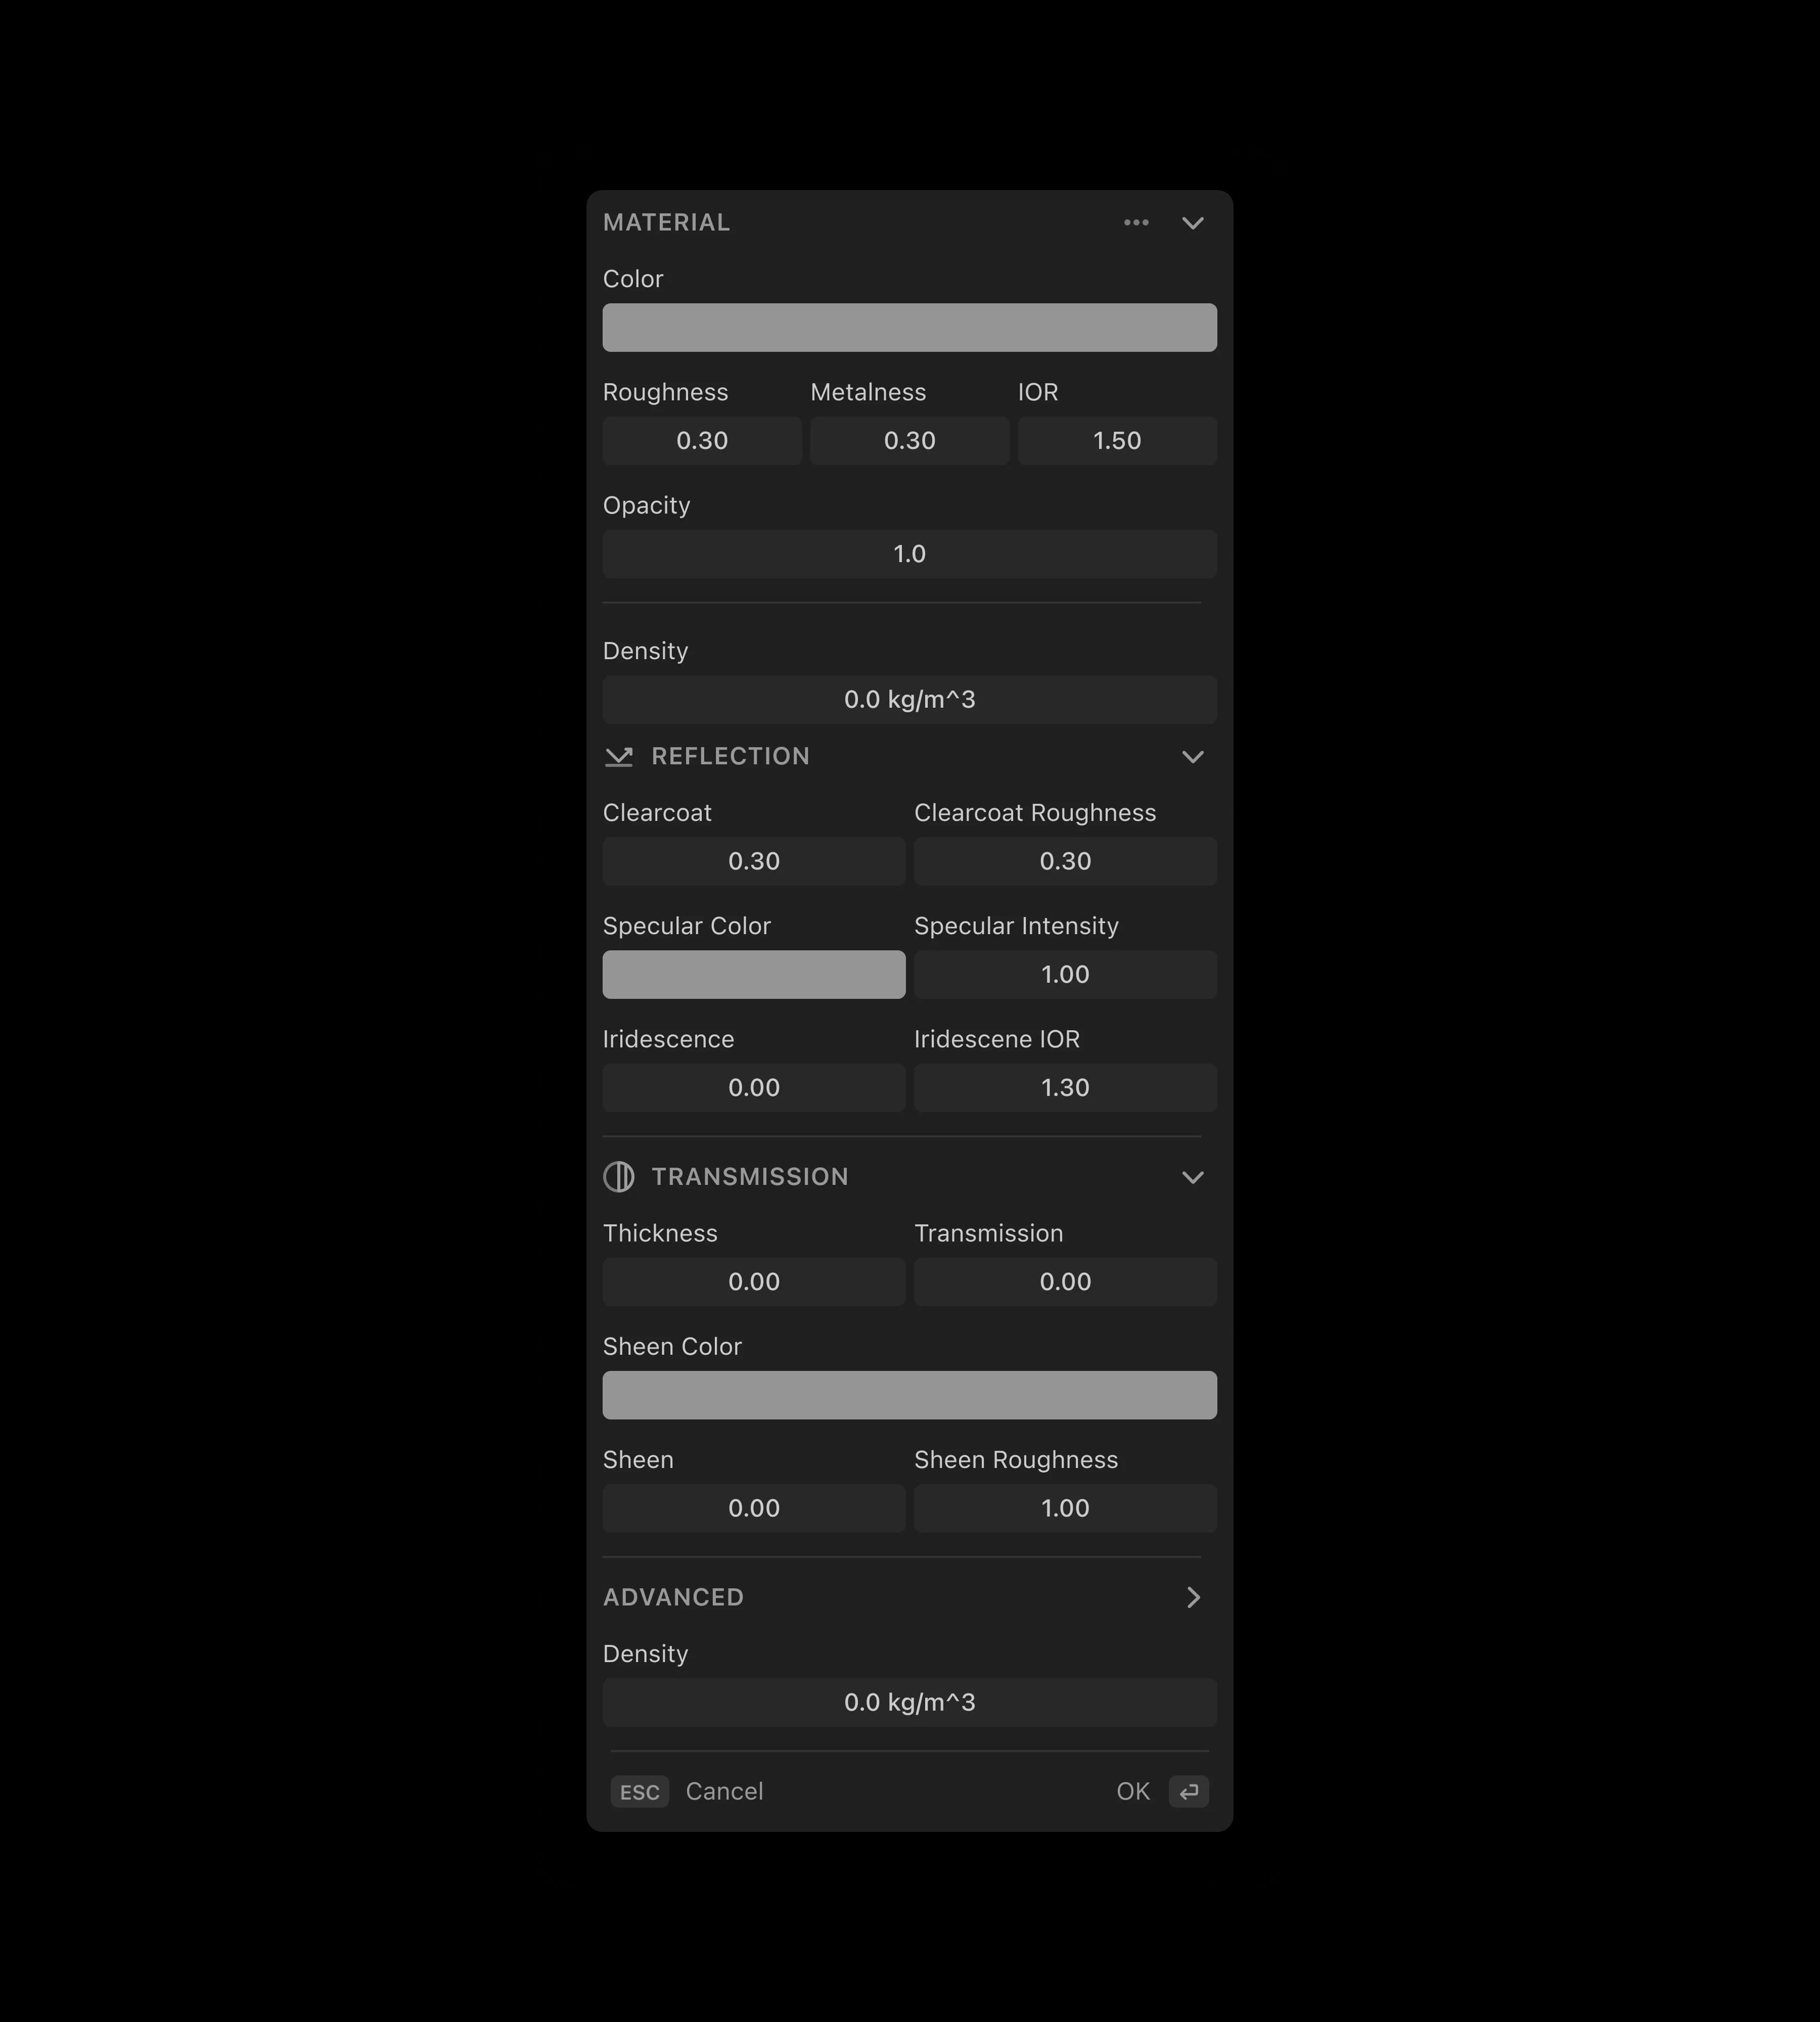This screenshot has width=1820, height=2022.
Task: Click the Reflection section icon
Action: [x=619, y=757]
